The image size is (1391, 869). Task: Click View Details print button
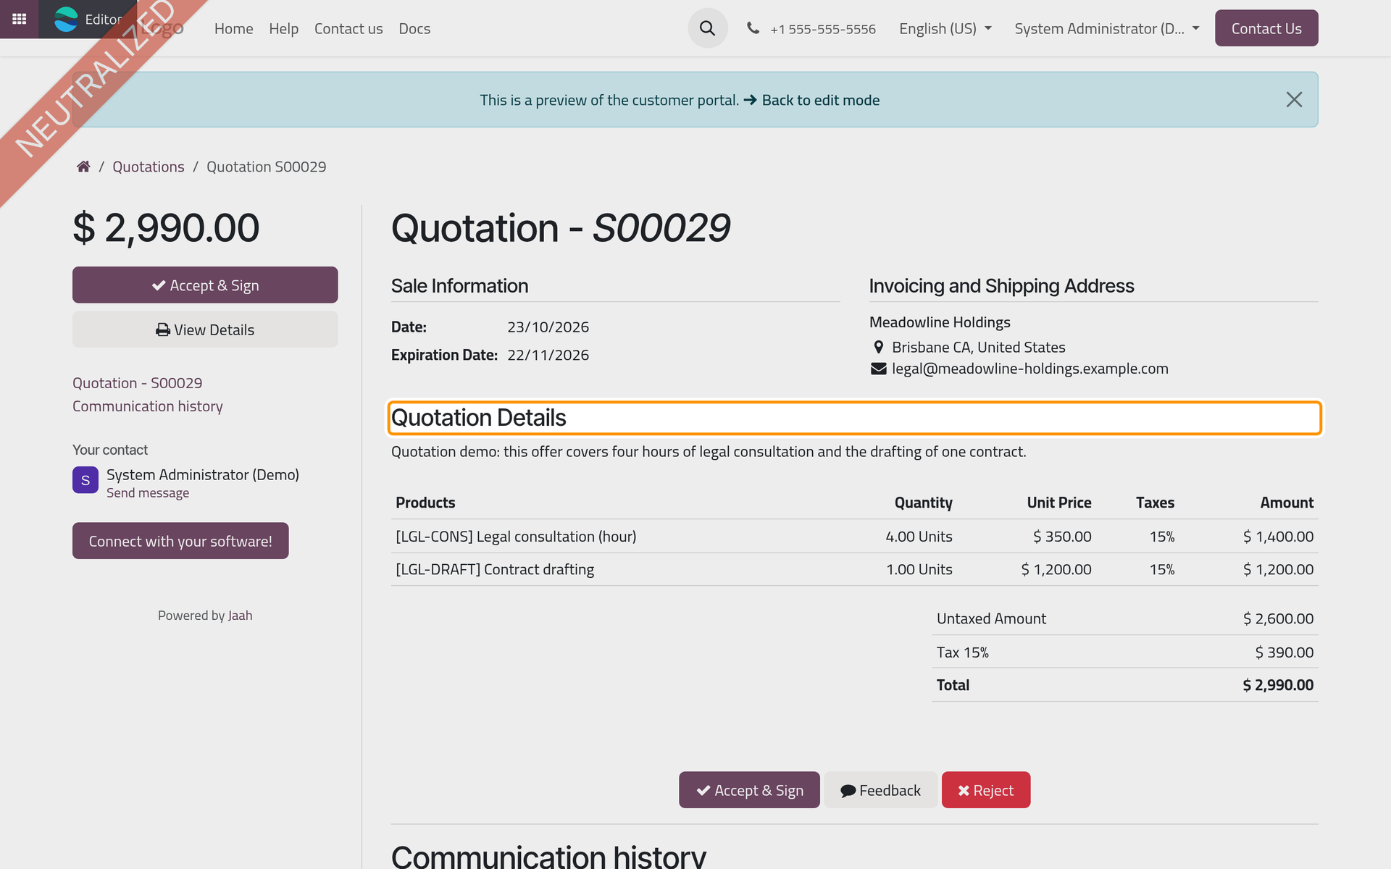[205, 329]
